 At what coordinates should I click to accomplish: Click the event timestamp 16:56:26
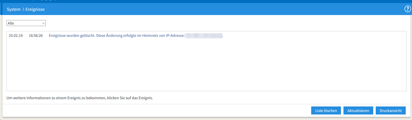36,36
